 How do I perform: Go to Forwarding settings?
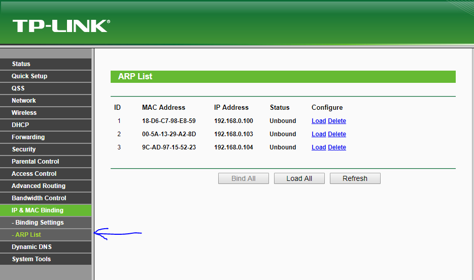(x=46, y=137)
